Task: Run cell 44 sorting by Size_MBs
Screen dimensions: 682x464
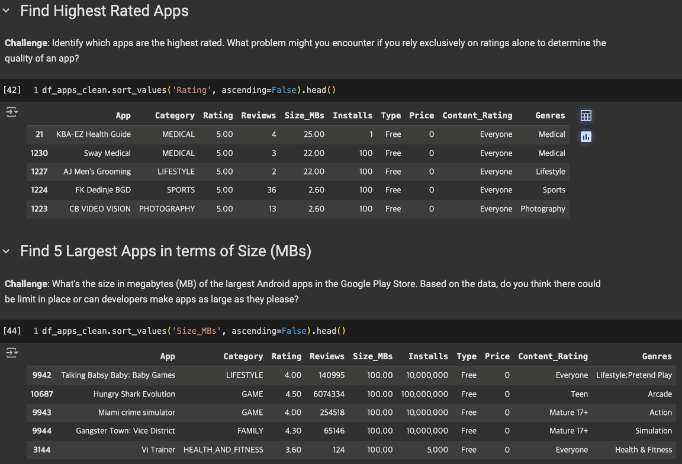Action: (x=12, y=331)
